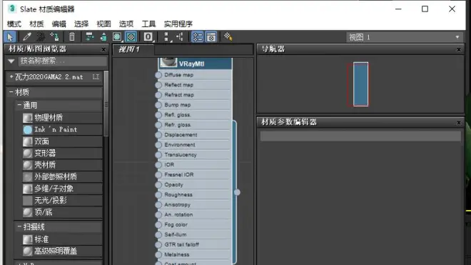
Task: Collapse the 通用 group
Action: pos(19,105)
